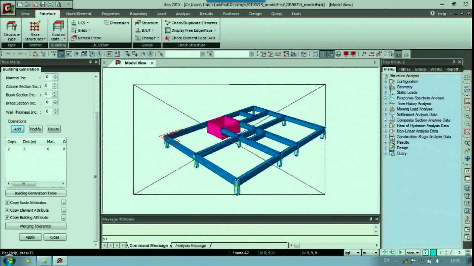Click the Add operation button
Image resolution: width=474 pixels, height=266 pixels.
tap(17, 129)
